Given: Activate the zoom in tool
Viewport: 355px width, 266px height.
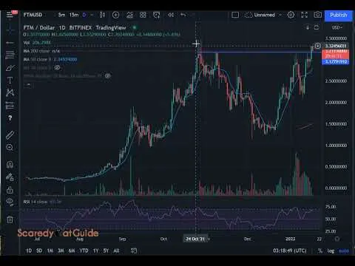Looking at the screenshot, I should [10, 147].
